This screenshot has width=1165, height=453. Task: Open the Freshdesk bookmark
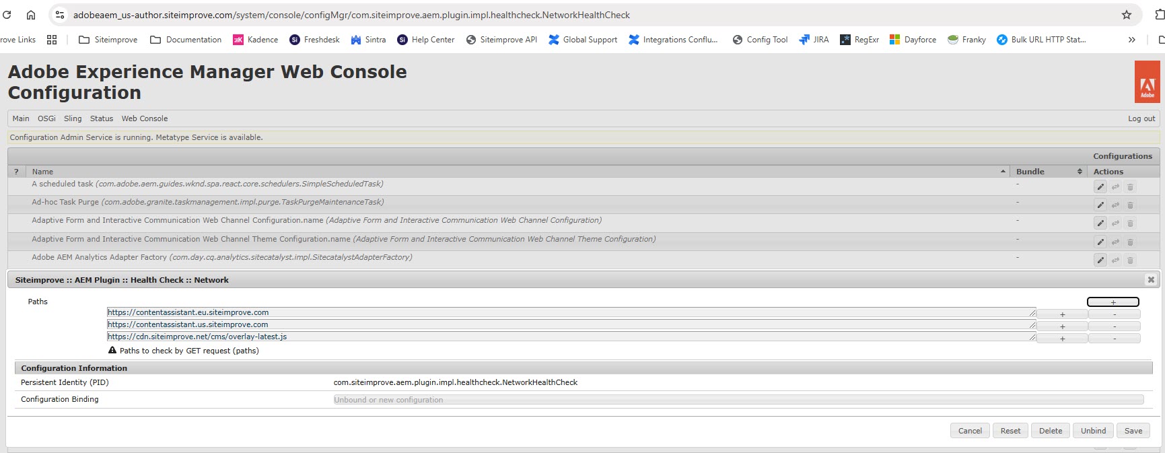(314, 40)
